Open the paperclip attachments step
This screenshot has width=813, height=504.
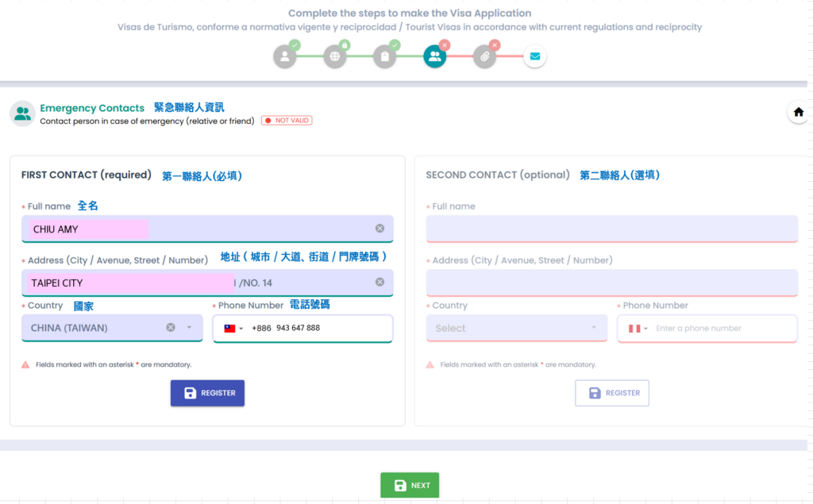[484, 57]
